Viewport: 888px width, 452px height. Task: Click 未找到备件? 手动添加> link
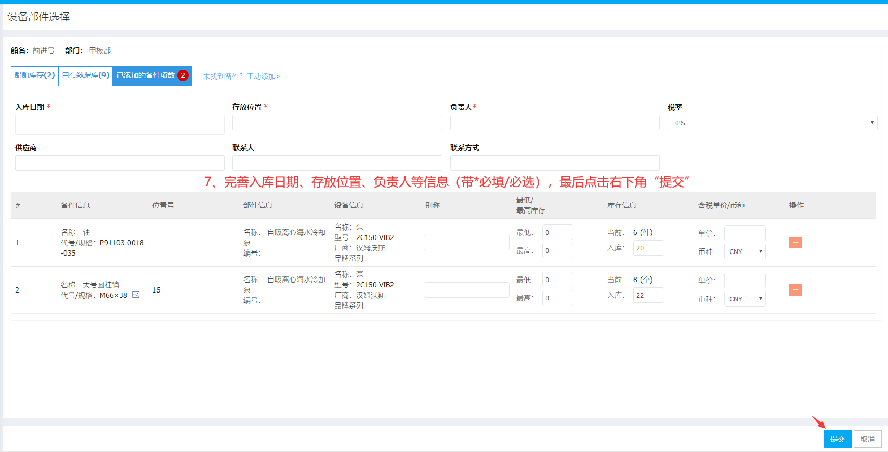pyautogui.click(x=241, y=77)
